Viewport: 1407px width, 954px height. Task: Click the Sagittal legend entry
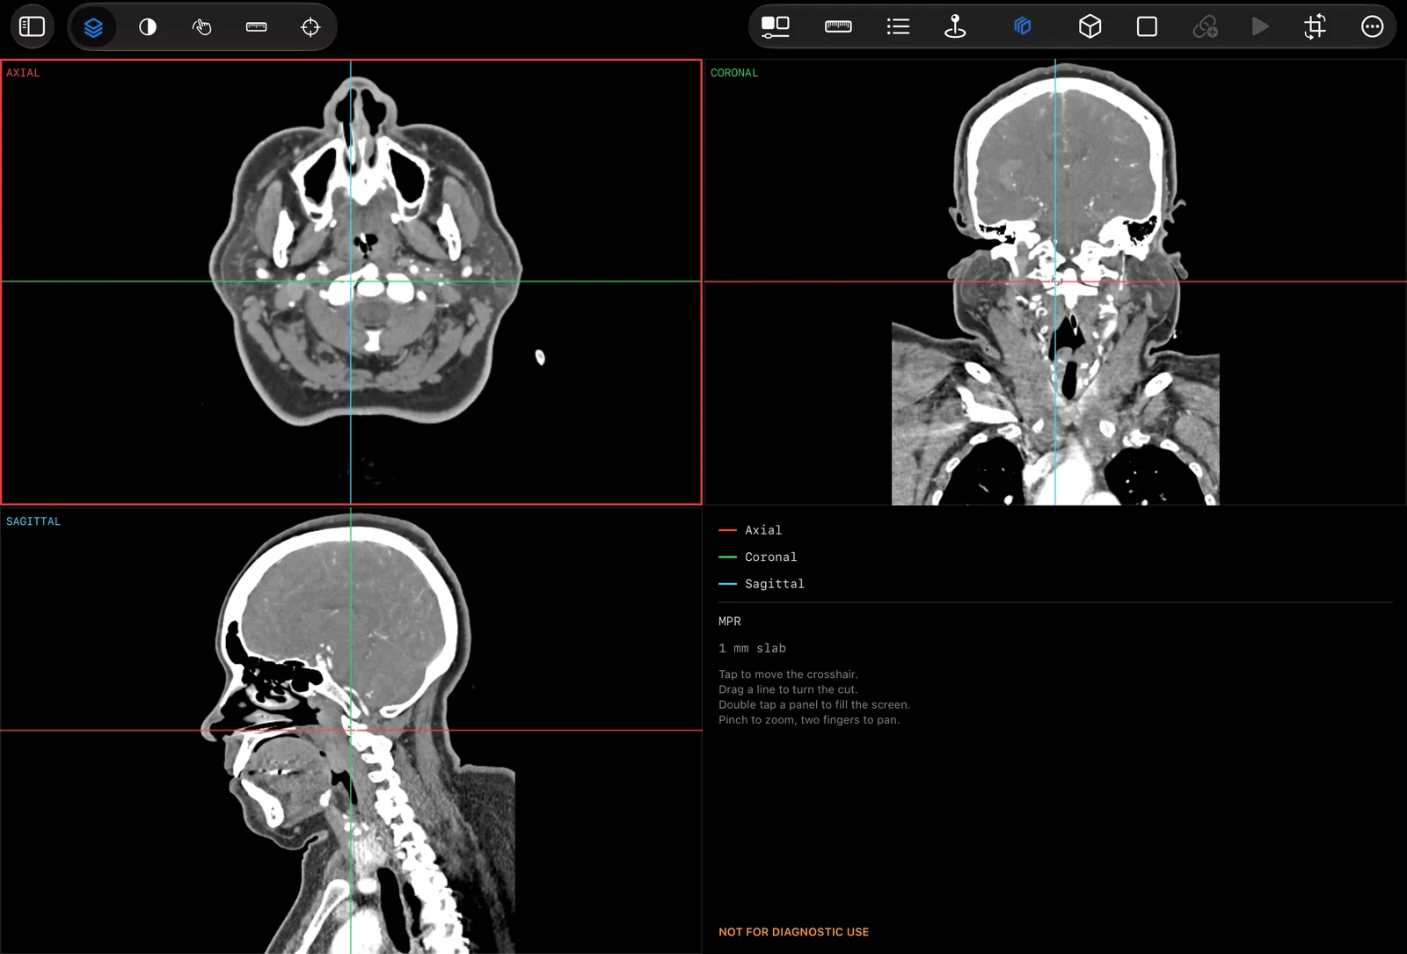[x=762, y=584]
